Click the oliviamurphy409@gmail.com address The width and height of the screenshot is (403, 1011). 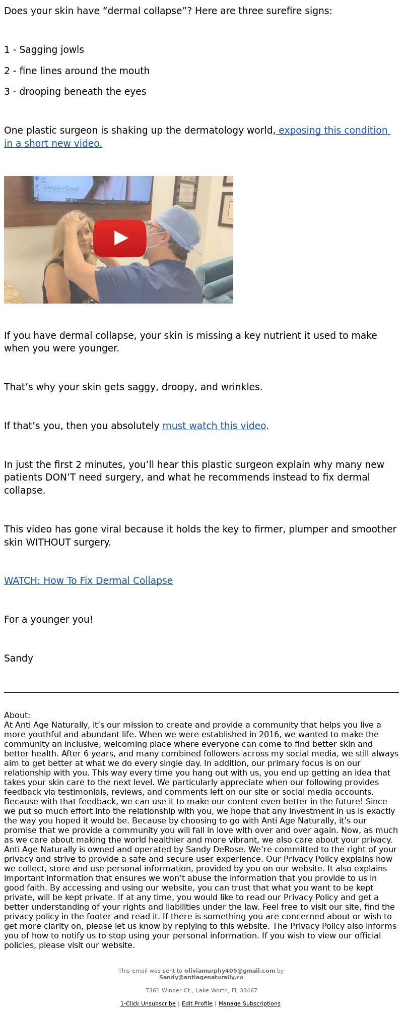click(x=230, y=971)
